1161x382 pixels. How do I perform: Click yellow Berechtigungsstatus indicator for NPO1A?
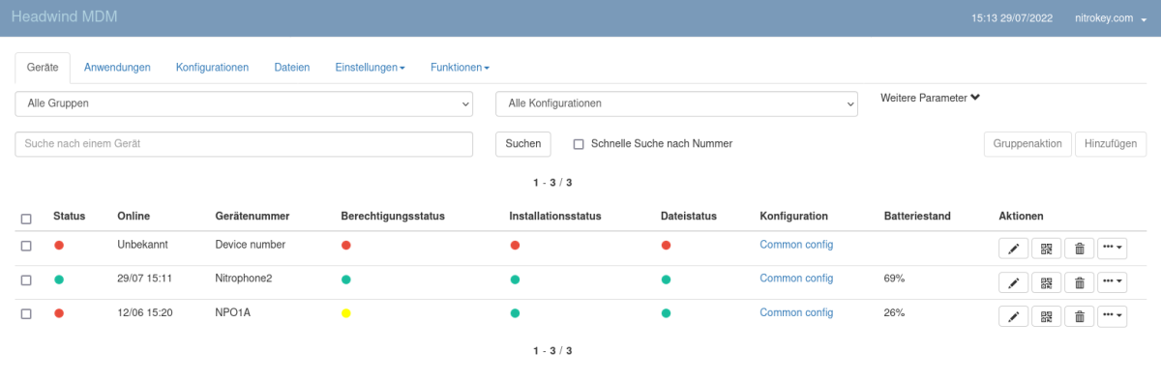pos(346,313)
